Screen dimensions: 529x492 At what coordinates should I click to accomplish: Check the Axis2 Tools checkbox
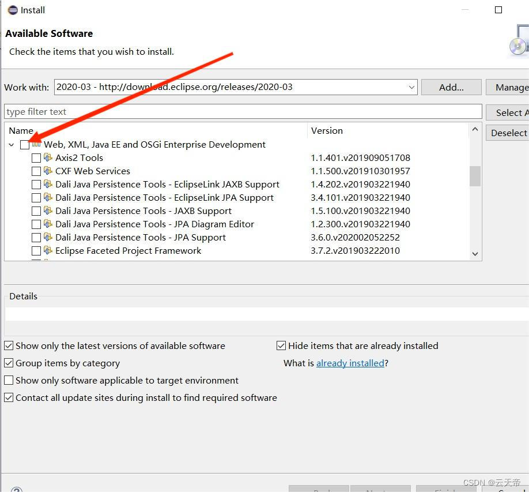[36, 158]
